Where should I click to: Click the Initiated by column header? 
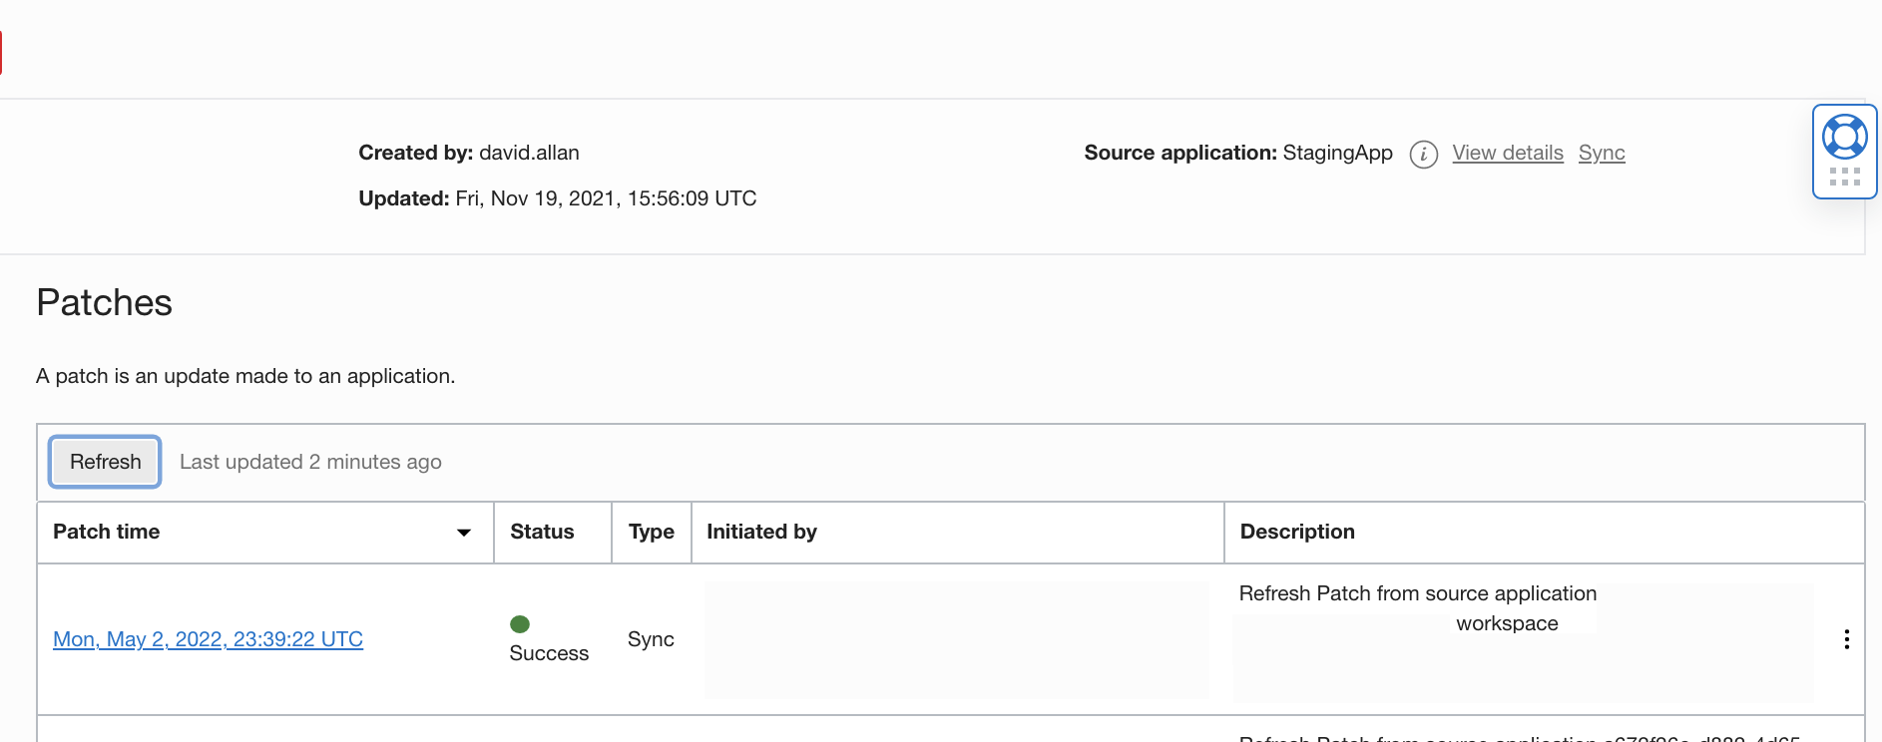point(958,533)
